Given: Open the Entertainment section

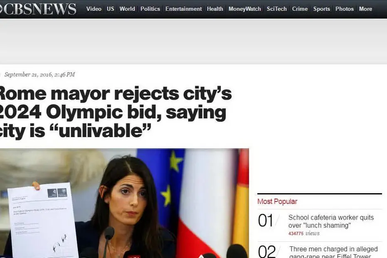Looking at the screenshot, I should pos(183,9).
